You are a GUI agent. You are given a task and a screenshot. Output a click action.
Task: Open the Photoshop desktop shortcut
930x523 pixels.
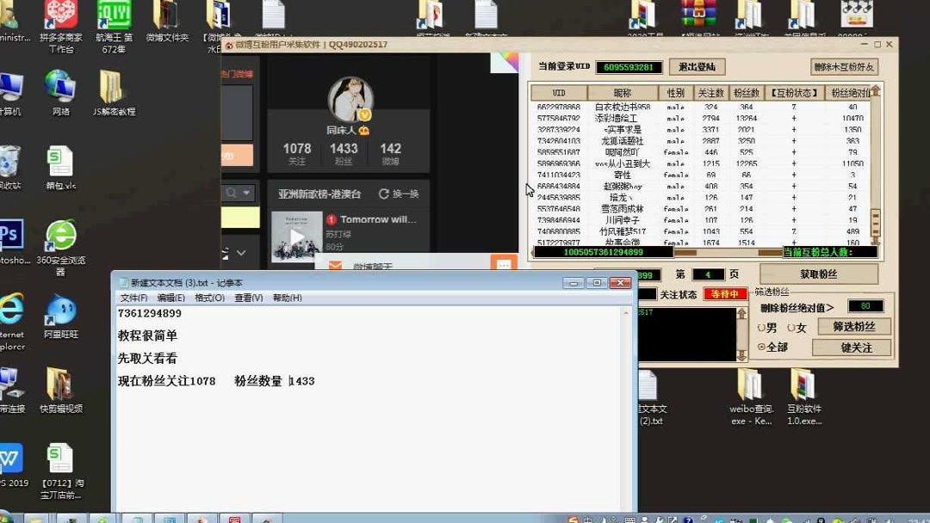12,232
